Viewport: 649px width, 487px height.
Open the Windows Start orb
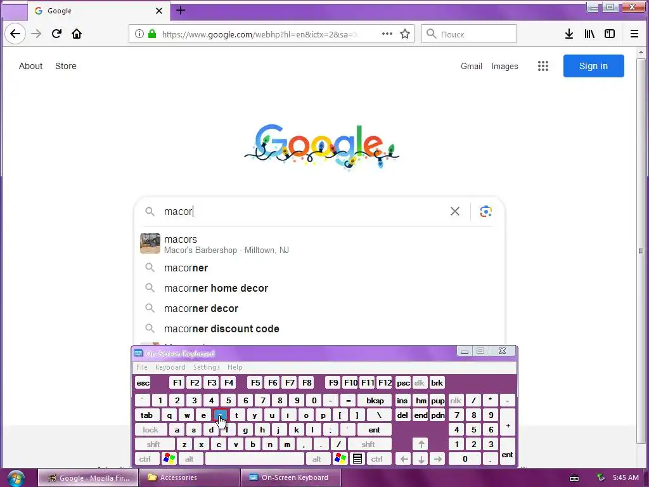click(16, 478)
